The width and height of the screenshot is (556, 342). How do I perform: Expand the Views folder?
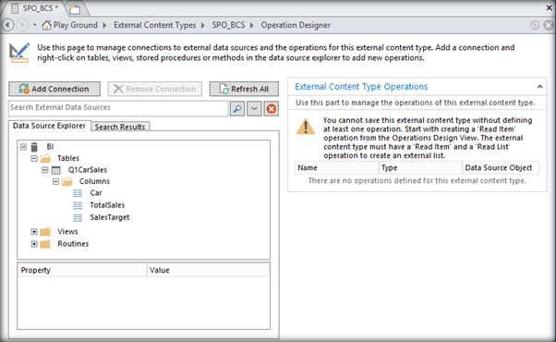click(34, 232)
